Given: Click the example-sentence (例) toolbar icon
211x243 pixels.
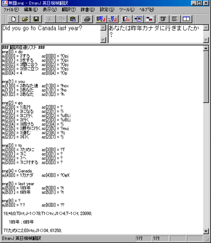Looking at the screenshot, I should click(138, 19).
